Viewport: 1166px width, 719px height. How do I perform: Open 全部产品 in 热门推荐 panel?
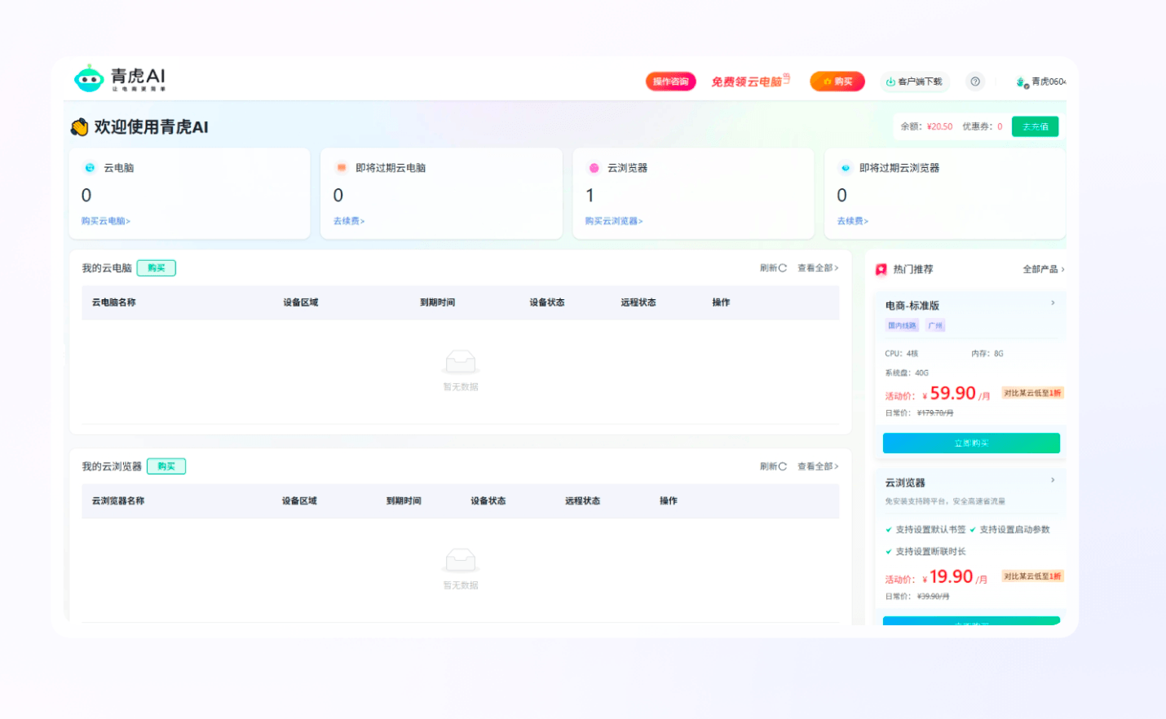pyautogui.click(x=1044, y=269)
